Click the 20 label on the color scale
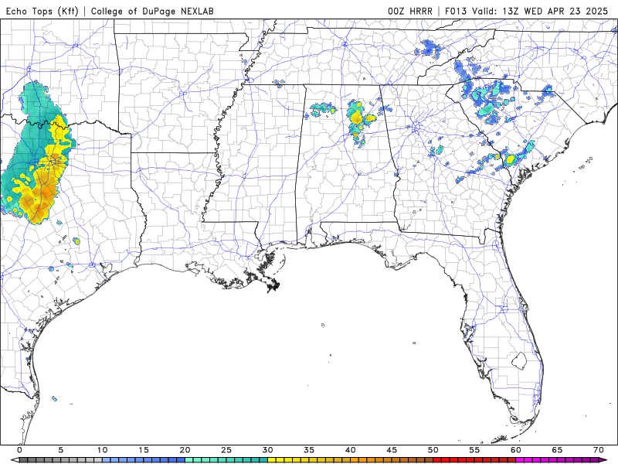The width and height of the screenshot is (618, 464). point(185,450)
